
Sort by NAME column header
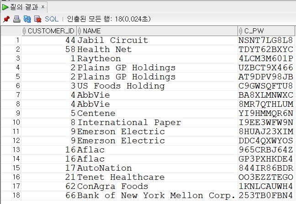pyautogui.click(x=157, y=31)
